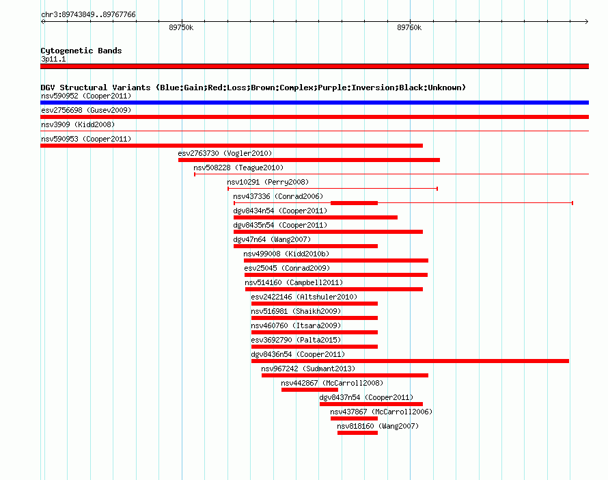
Task: Open variant nsv818160 (Wang2007) label
Action: click(378, 426)
